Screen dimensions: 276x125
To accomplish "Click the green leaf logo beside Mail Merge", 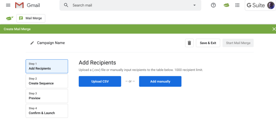I will [9, 18].
